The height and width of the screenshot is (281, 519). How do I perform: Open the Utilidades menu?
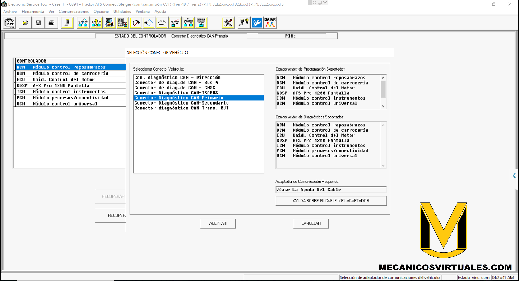point(122,12)
